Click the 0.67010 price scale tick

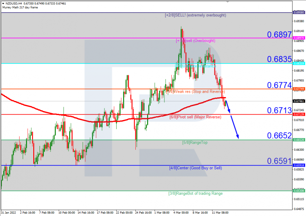[299, 120]
